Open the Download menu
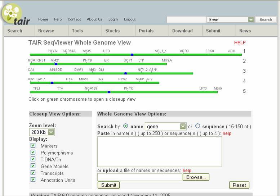The image size is (280, 196). point(182,31)
